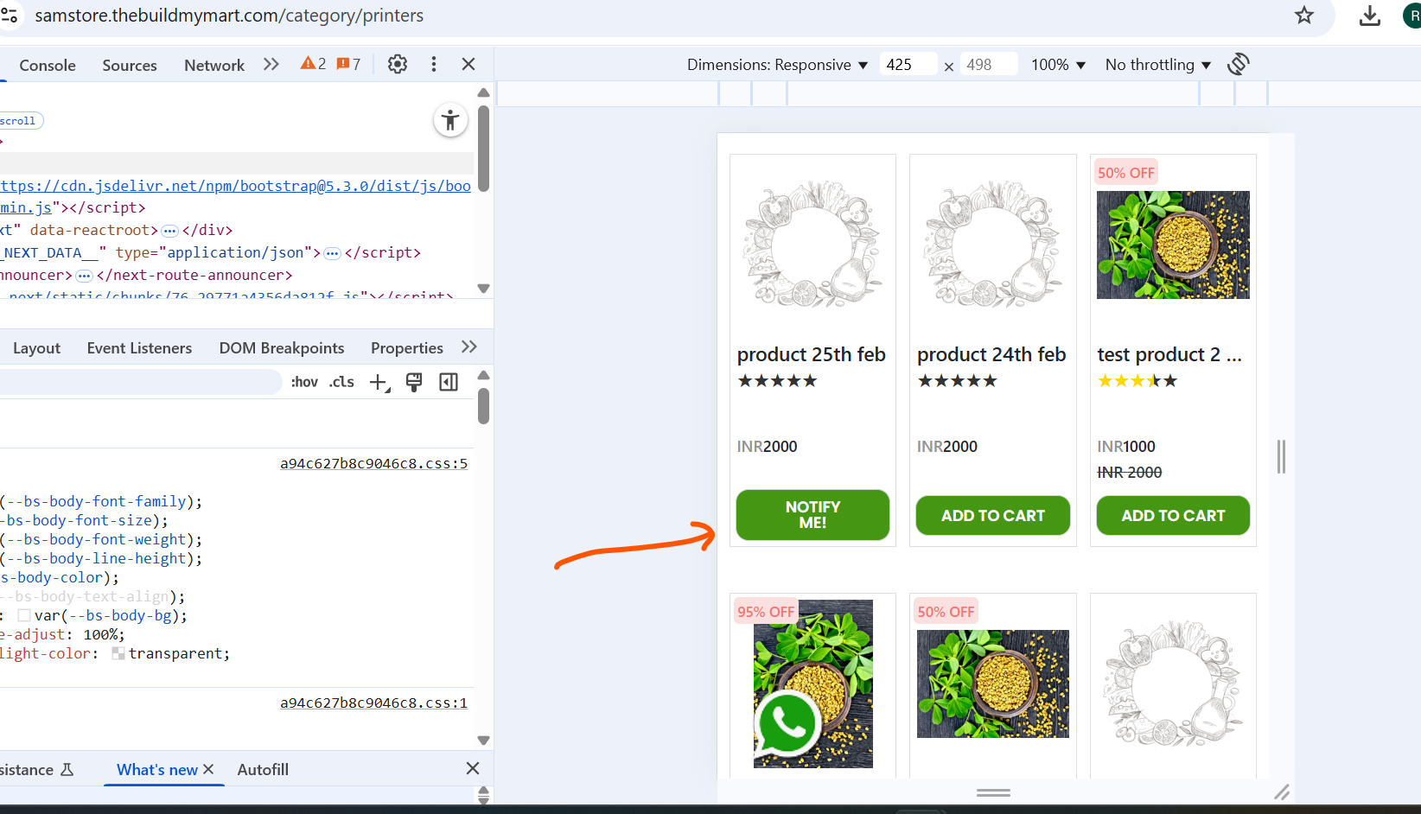
Task: Show more styles pane tabs
Action: (x=469, y=347)
